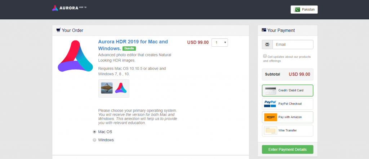Click the green Bundle badge

click(129, 48)
